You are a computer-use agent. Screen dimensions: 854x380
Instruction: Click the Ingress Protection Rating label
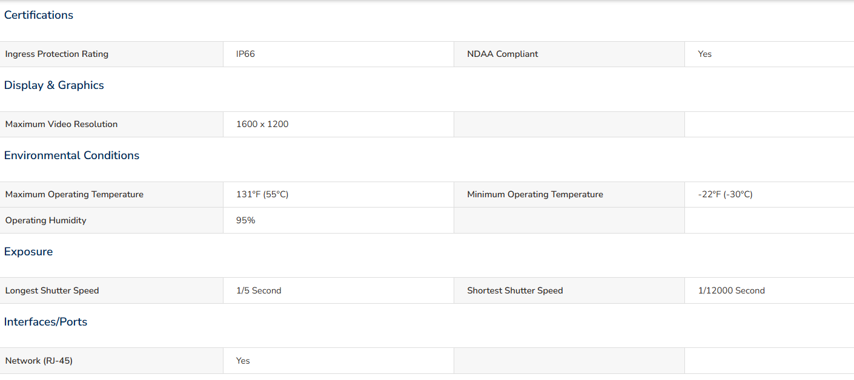pos(57,54)
